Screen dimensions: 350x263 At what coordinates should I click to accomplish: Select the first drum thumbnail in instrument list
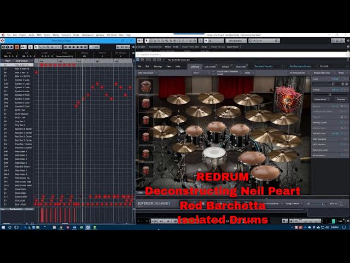[x=146, y=86]
